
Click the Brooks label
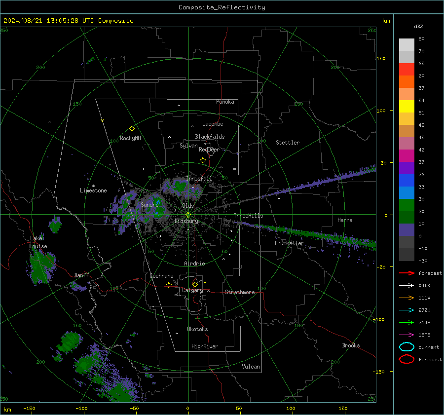(351, 345)
